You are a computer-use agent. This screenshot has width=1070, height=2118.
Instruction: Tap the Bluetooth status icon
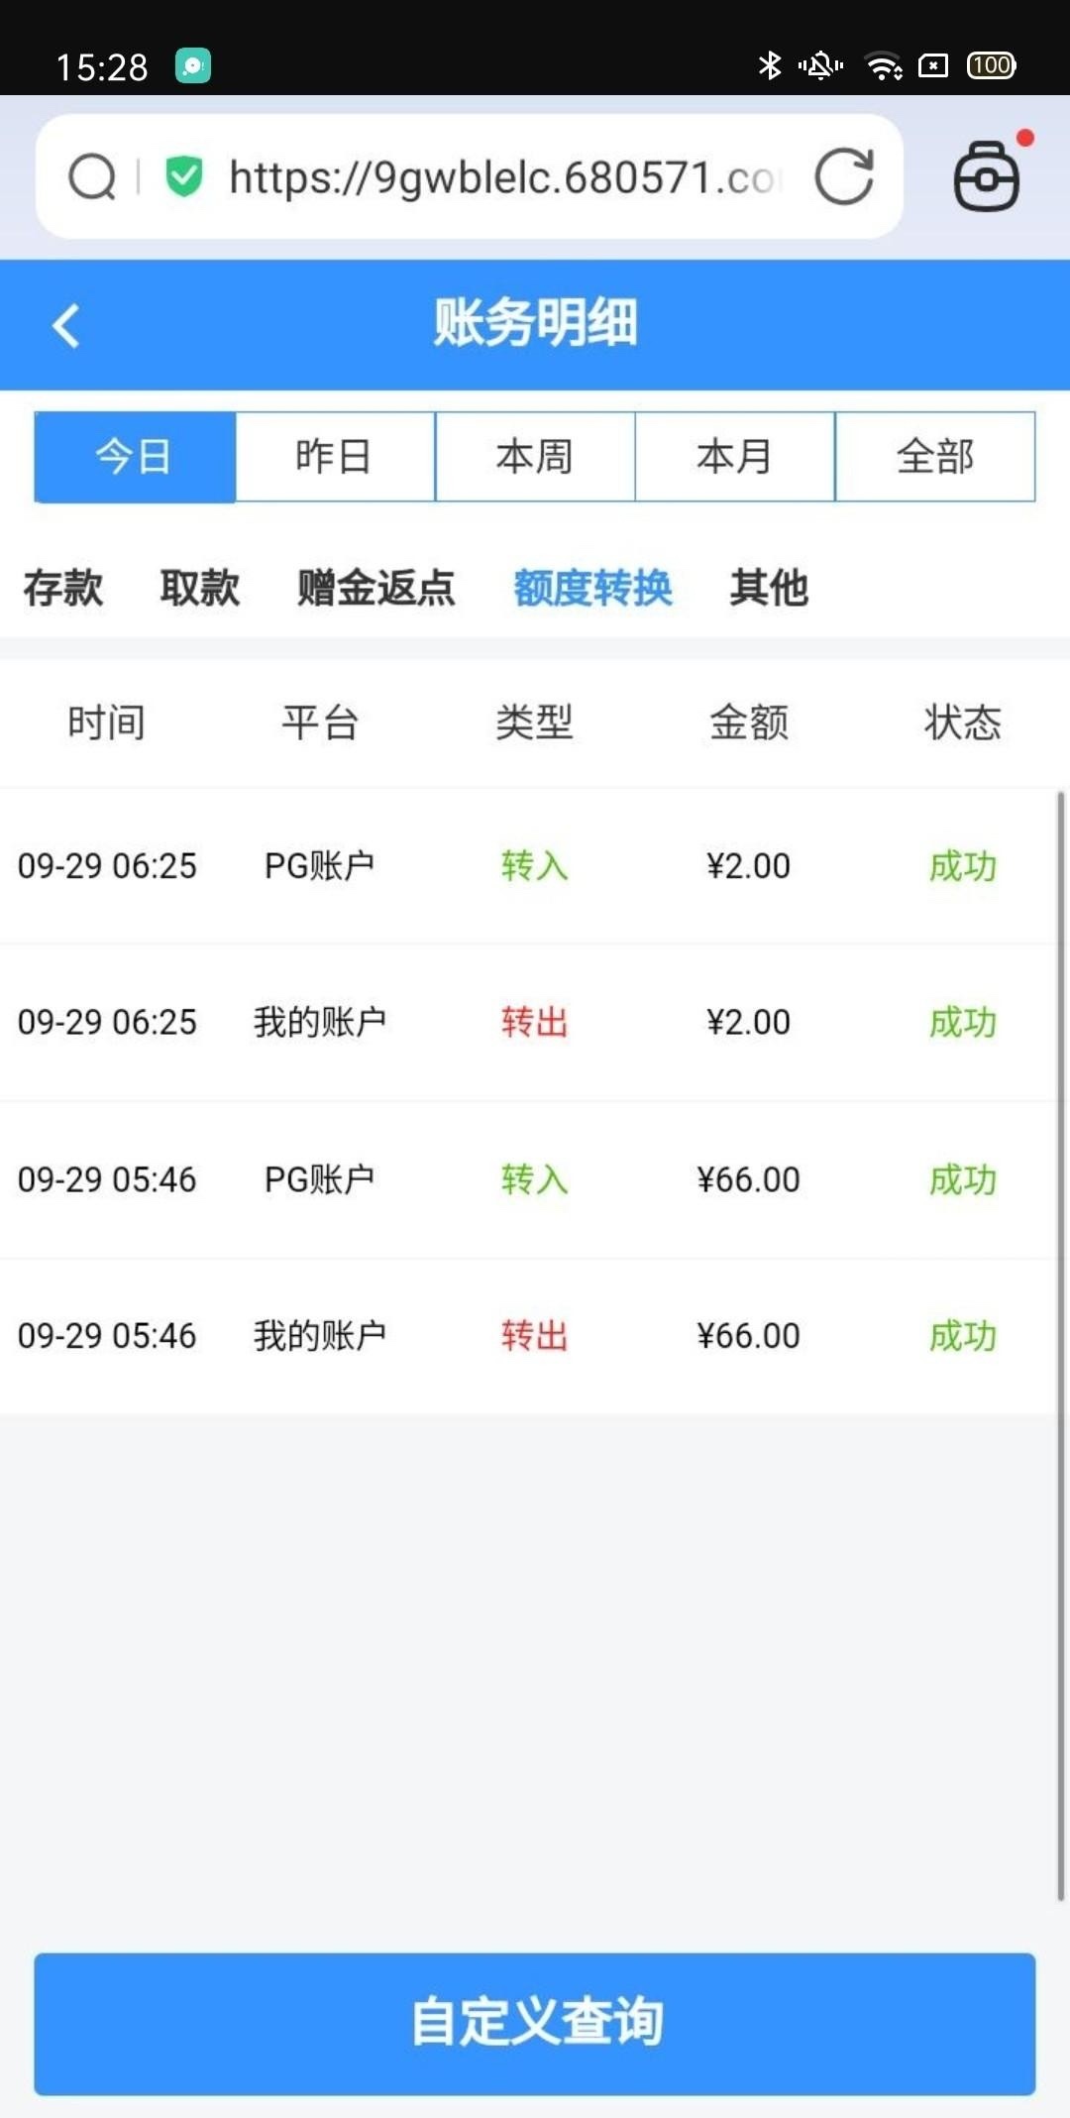769,65
